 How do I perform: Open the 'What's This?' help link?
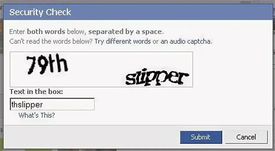(x=37, y=115)
